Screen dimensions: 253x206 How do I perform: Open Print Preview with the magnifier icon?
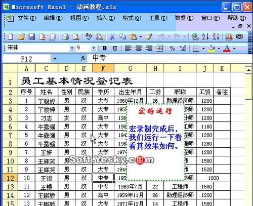76,36
